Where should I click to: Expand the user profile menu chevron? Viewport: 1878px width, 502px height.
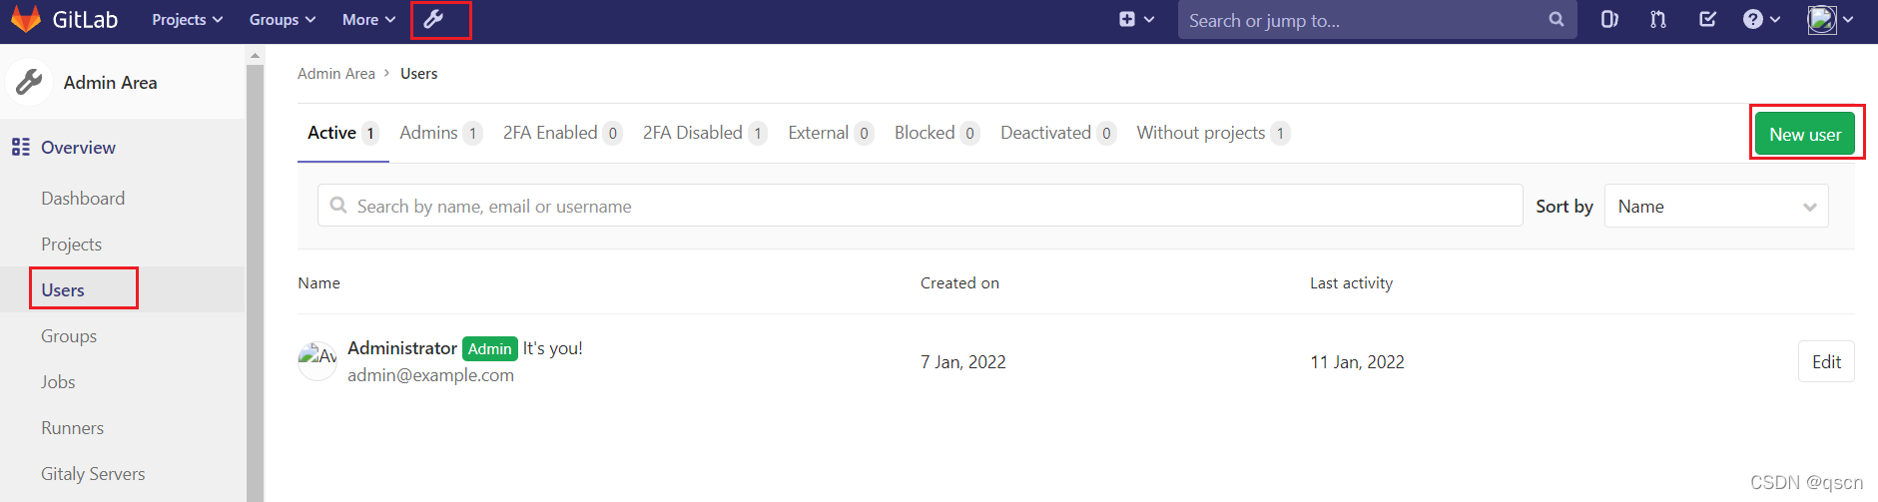(x=1848, y=19)
